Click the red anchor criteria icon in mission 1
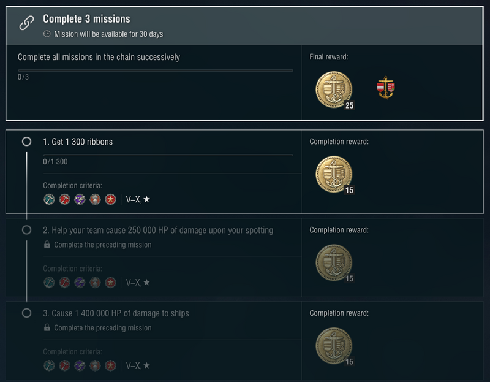The height and width of the screenshot is (382, 490). coord(64,199)
